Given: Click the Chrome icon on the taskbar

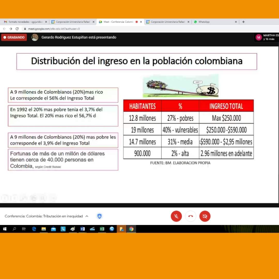Looking at the screenshot, I should 131,229.
